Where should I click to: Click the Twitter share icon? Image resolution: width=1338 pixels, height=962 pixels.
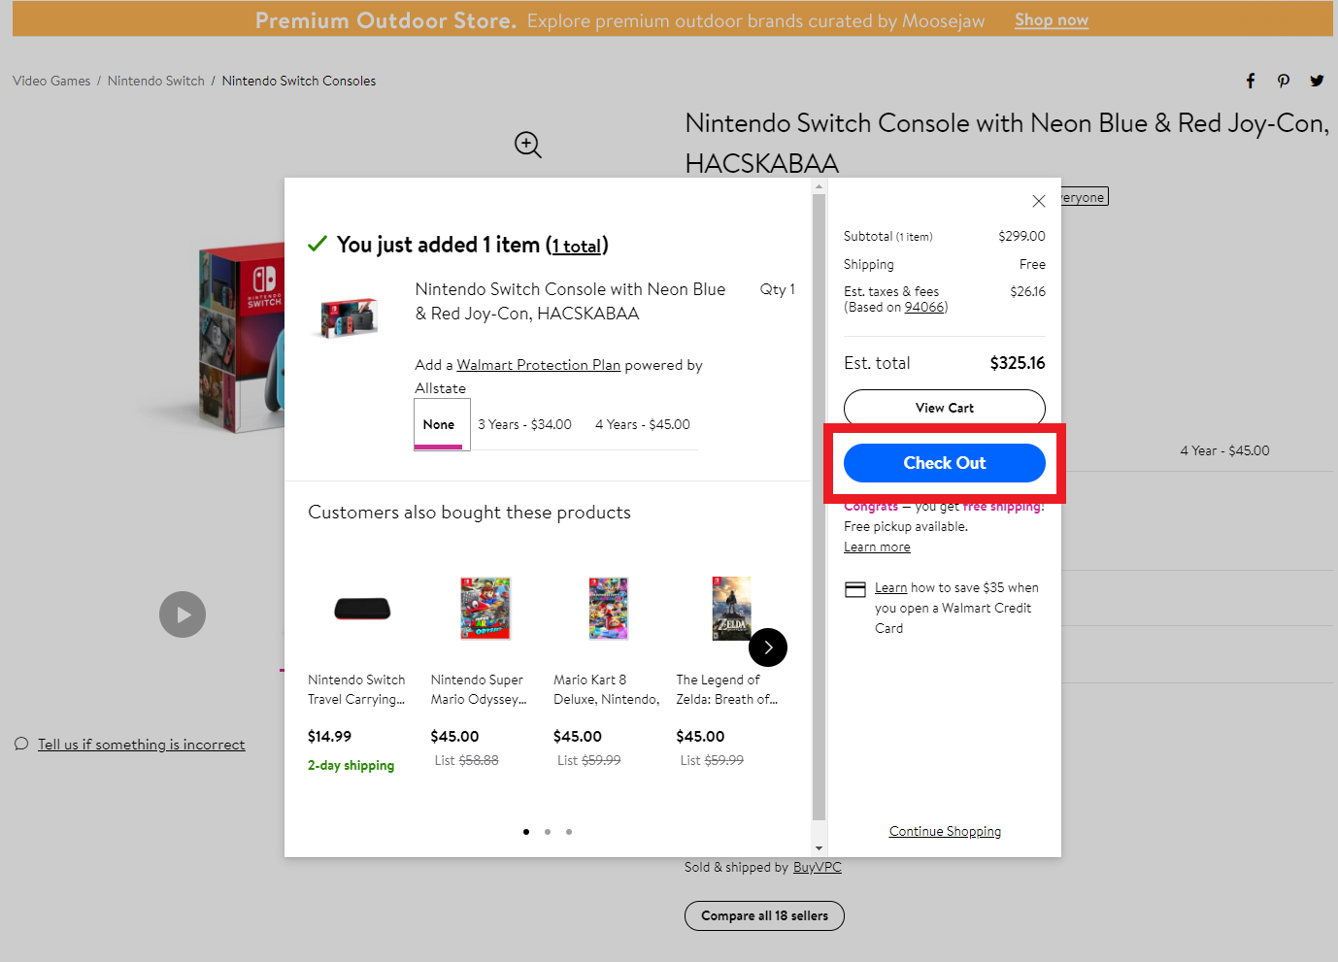1317,81
